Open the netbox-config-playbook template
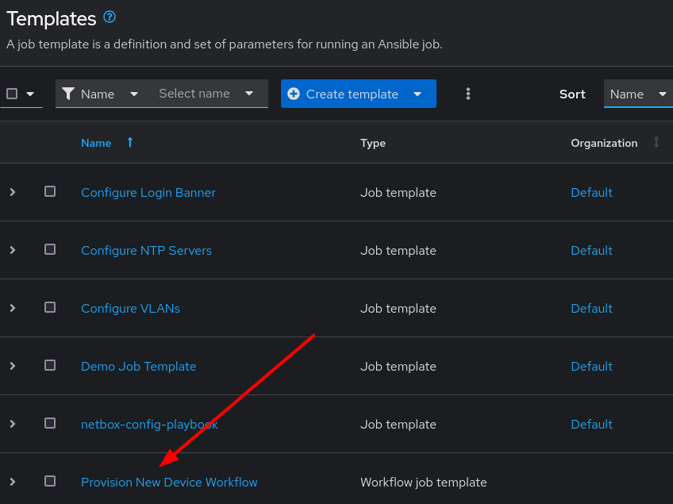This screenshot has width=673, height=504. point(149,425)
